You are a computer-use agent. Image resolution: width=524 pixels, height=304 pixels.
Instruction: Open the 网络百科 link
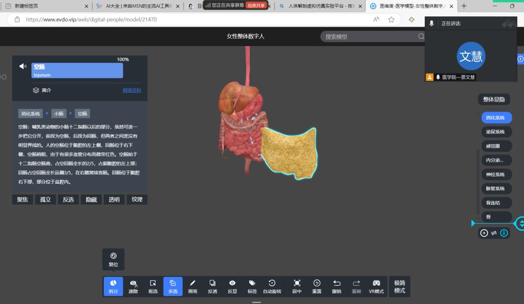point(132,91)
